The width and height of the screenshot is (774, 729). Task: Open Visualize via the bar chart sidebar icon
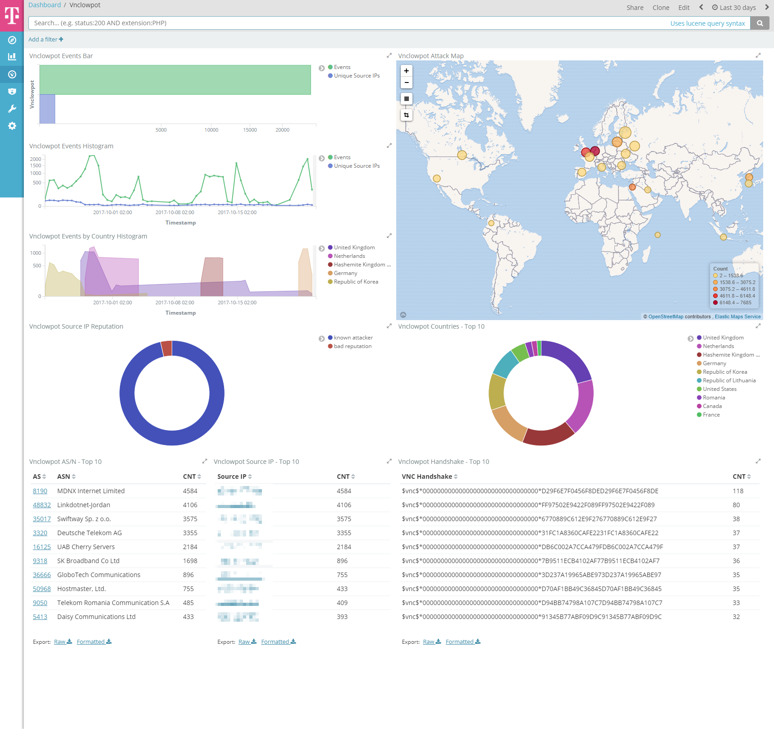[12, 57]
